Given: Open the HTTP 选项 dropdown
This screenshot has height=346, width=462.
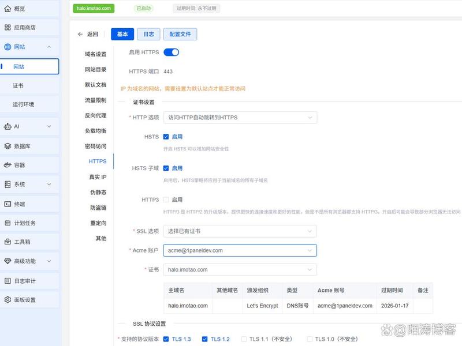Looking at the screenshot, I should click(x=240, y=118).
